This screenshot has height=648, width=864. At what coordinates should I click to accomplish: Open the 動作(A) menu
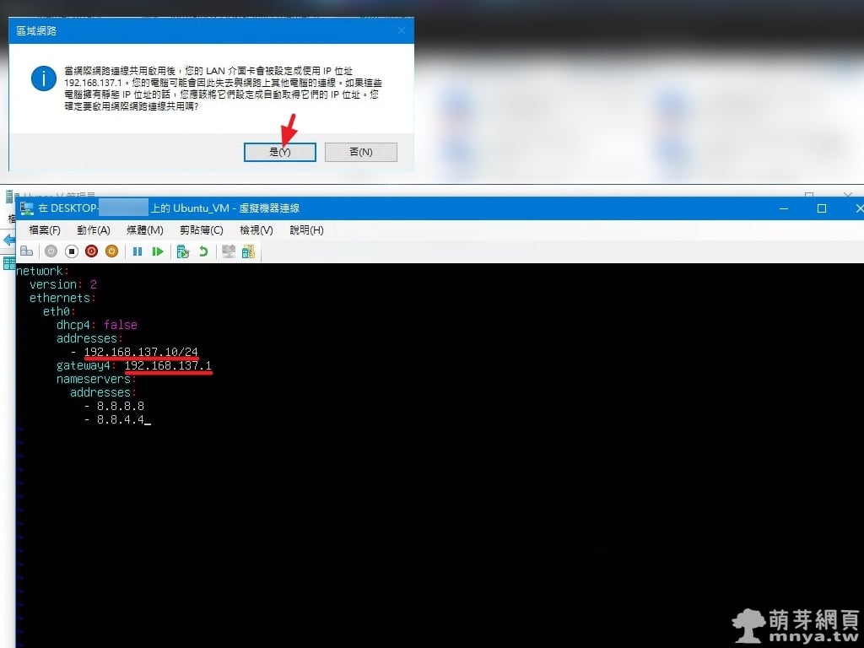(x=94, y=230)
